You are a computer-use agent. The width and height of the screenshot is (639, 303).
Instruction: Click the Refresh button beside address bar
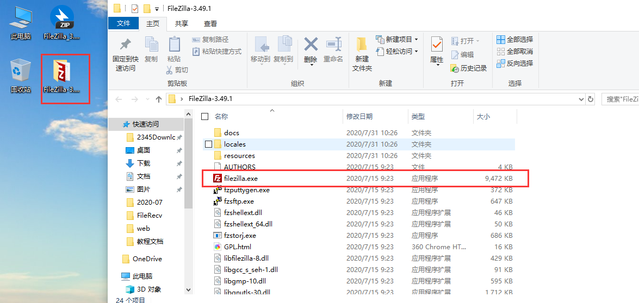[591, 99]
